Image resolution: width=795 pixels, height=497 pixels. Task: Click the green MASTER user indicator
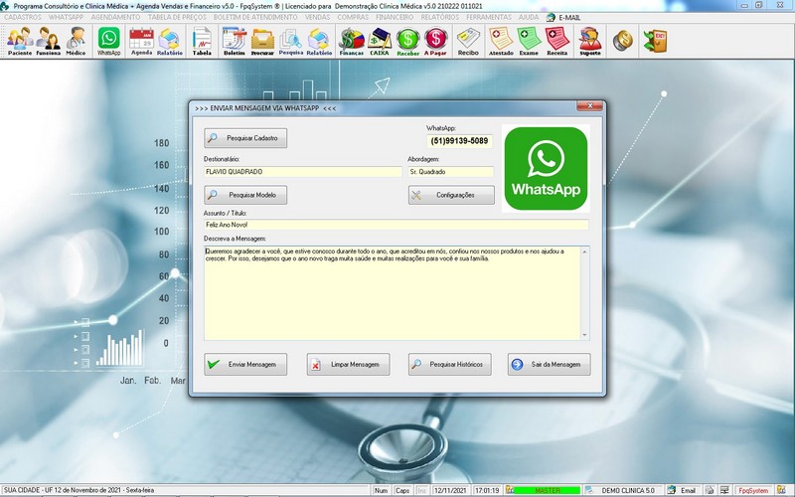coord(548,490)
